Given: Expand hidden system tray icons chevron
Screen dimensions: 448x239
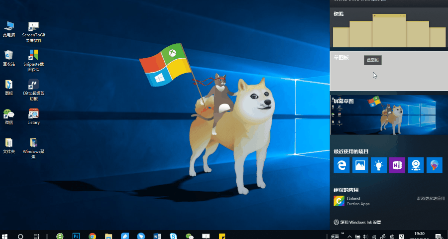Looking at the screenshot, I should (x=349, y=236).
